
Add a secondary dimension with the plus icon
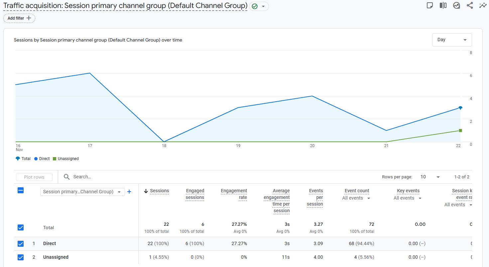[x=129, y=192]
